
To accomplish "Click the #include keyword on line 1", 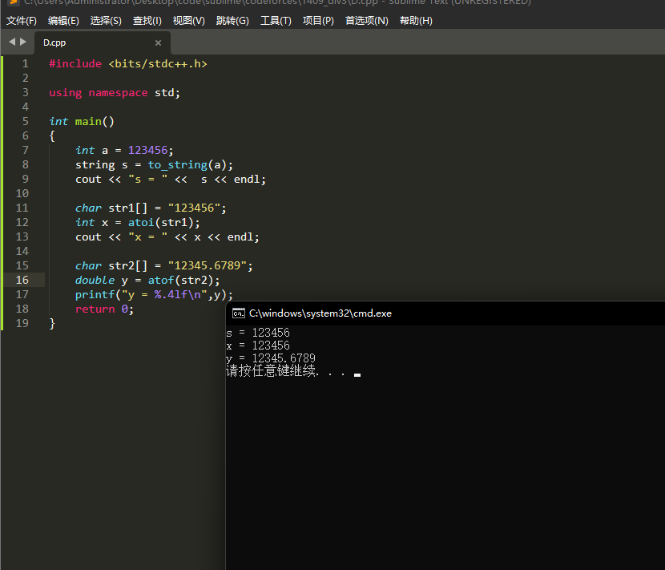I will click(75, 63).
